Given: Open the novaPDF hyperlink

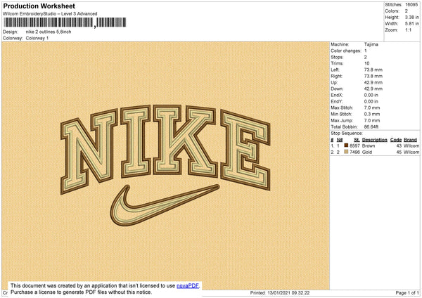Looking at the screenshot, I should click(x=188, y=286).
